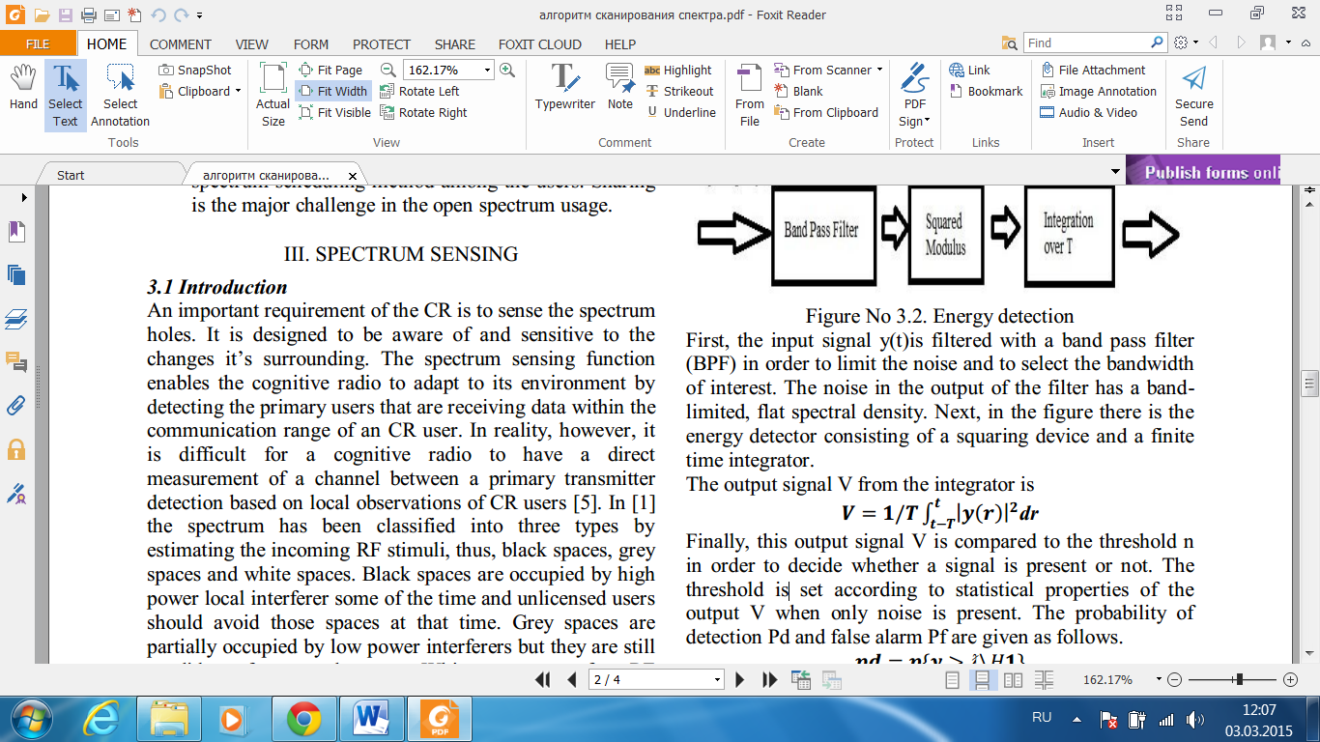Create PDF From File
1320x742 pixels.
(750, 95)
